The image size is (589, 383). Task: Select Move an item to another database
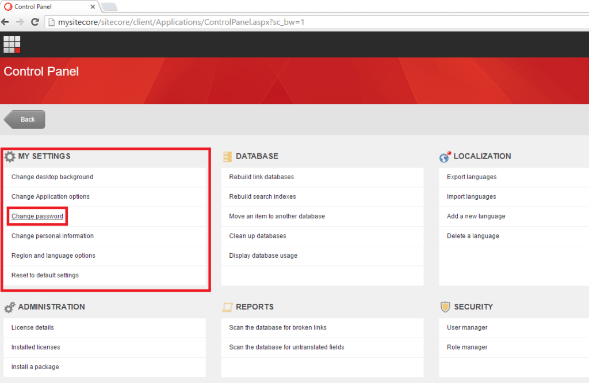point(277,216)
